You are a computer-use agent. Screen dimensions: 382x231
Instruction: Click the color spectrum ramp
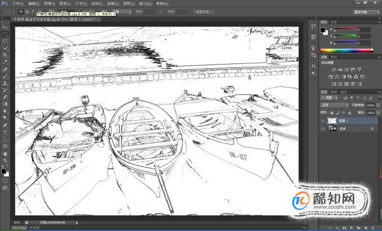[346, 50]
